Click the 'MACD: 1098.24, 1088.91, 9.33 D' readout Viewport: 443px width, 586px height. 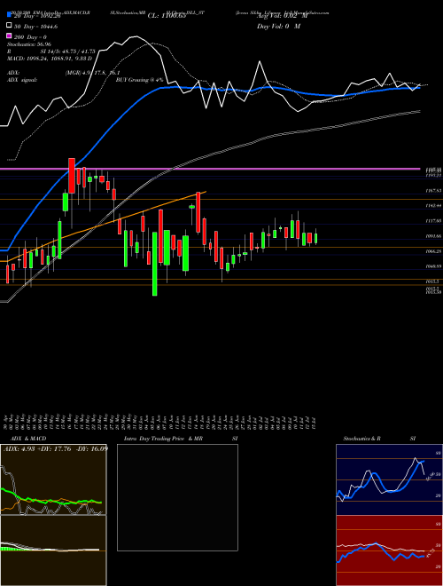click(50, 59)
